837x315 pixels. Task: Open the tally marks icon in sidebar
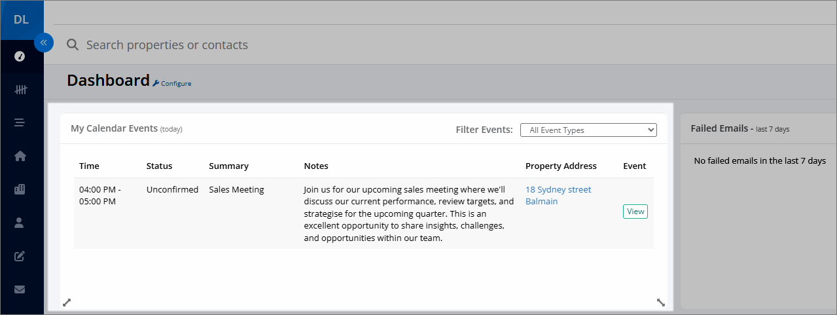(20, 90)
